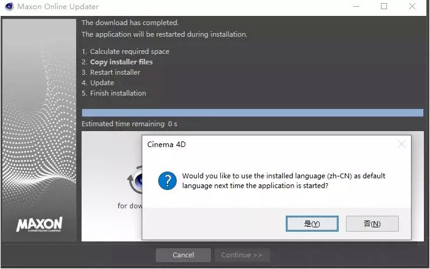Click the Maxon Online Updater title bar icon
This screenshot has width=430, height=269.
8,7
